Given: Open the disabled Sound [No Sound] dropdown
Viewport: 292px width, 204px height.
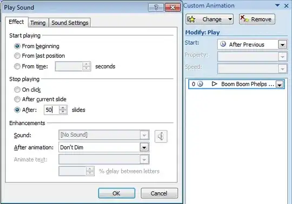Looking at the screenshot, I should pyautogui.click(x=144, y=135).
